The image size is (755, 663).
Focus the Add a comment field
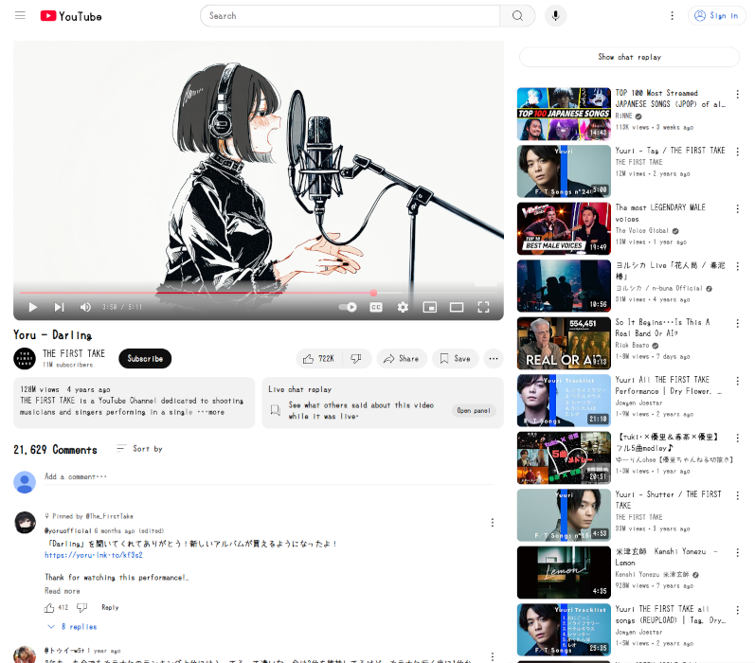pos(270,476)
